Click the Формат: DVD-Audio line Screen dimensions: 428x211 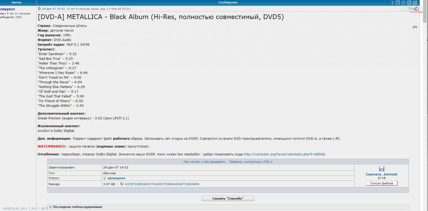(54, 40)
